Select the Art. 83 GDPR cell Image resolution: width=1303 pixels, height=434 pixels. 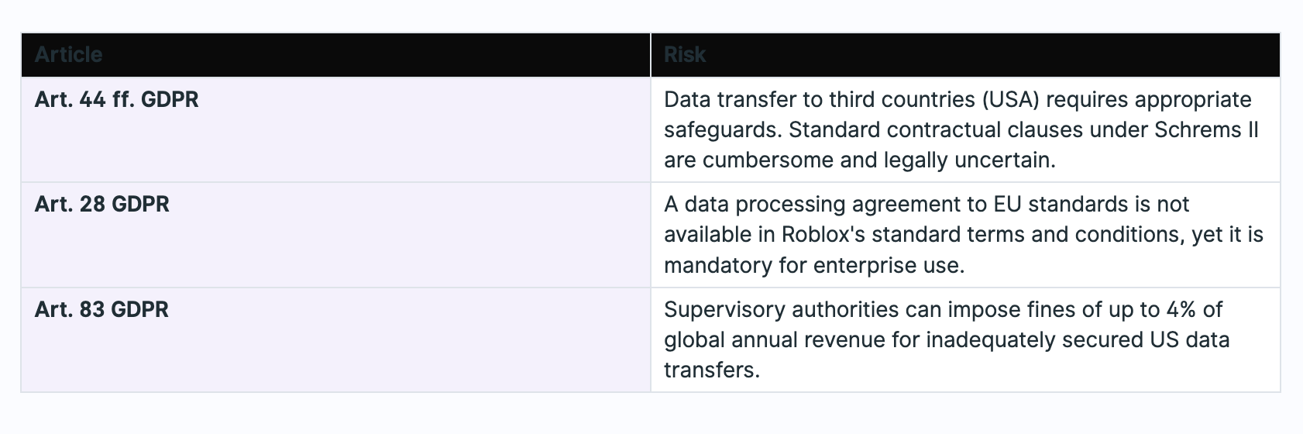point(101,310)
